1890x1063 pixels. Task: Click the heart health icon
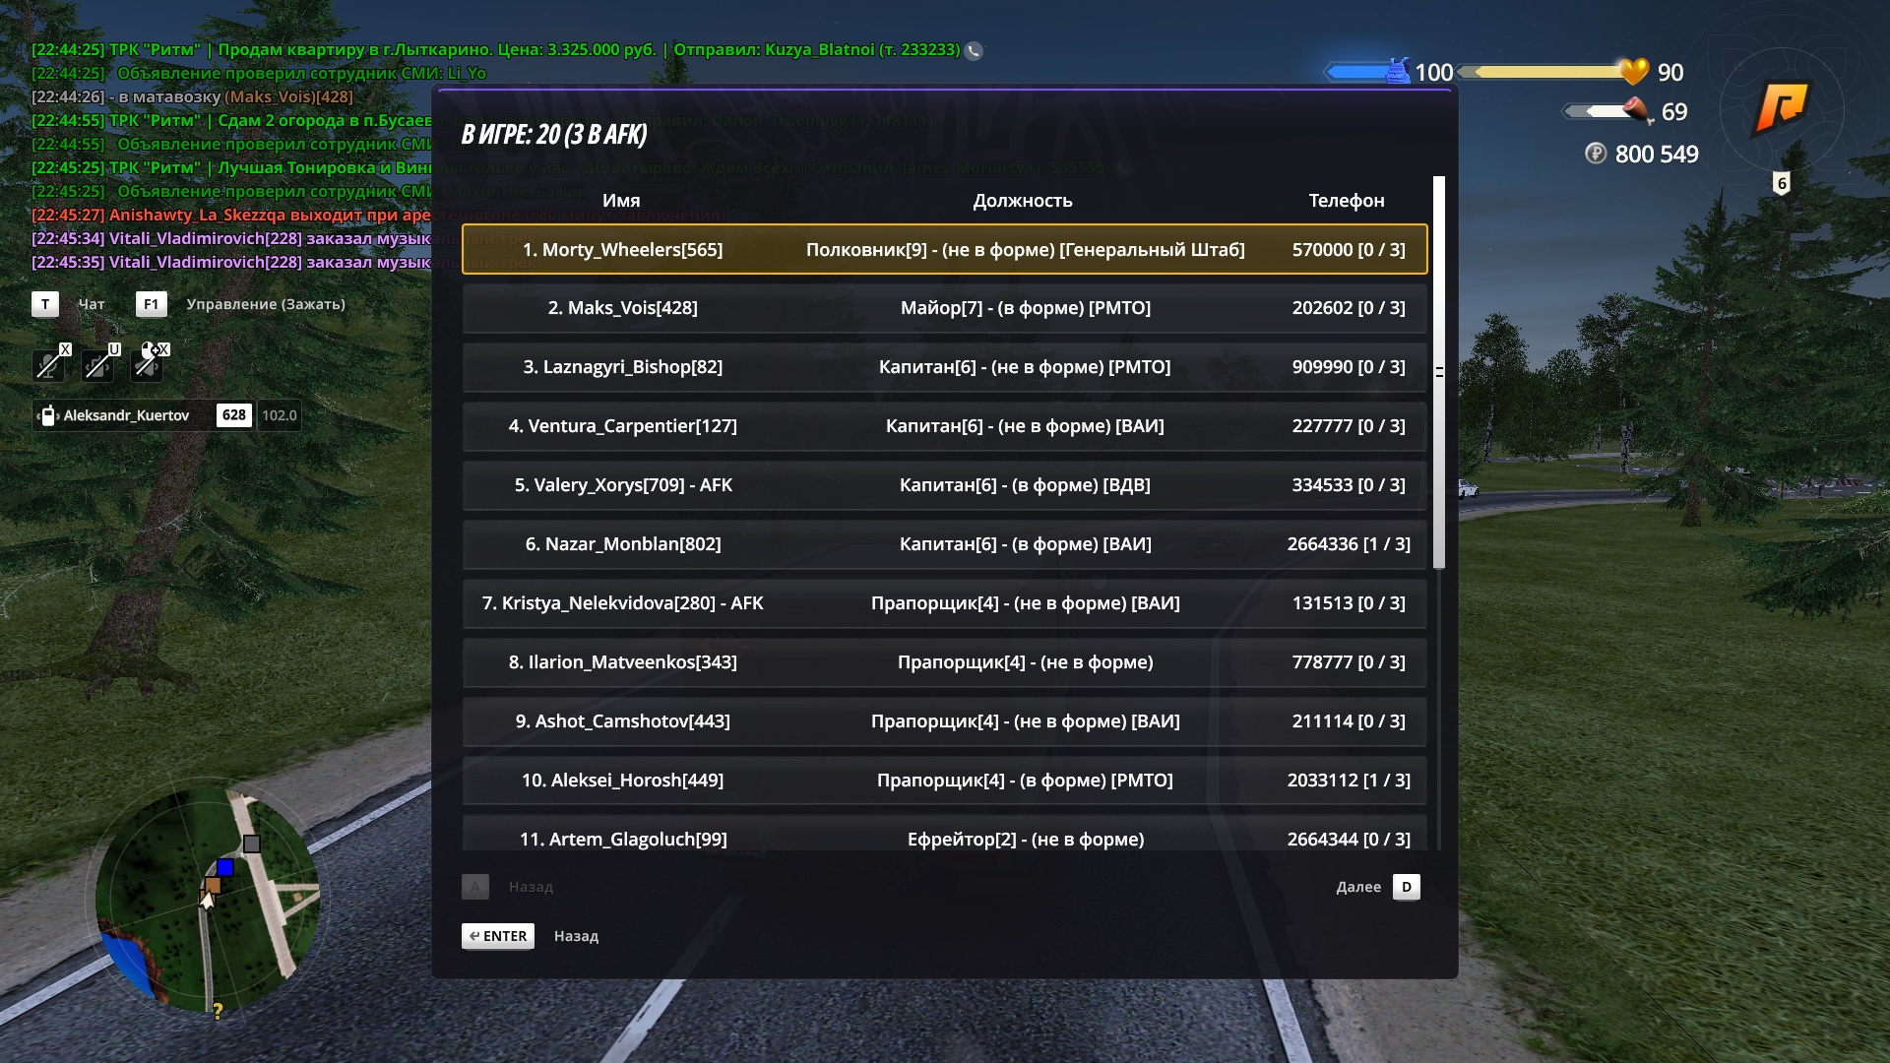pyautogui.click(x=1634, y=71)
